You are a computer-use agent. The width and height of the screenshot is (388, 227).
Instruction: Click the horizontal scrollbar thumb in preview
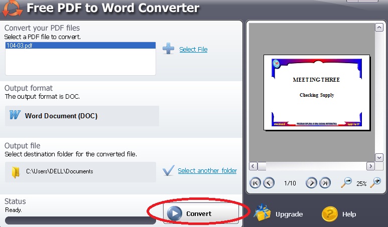[x=262, y=166]
